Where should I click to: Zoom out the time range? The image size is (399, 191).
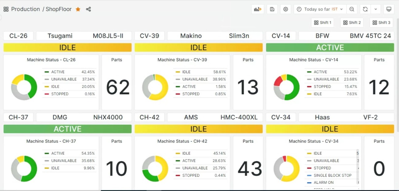pos(352,9)
